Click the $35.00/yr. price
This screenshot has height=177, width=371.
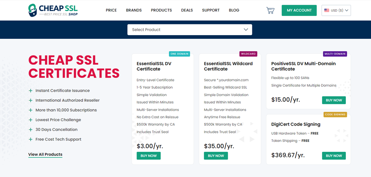(219, 146)
